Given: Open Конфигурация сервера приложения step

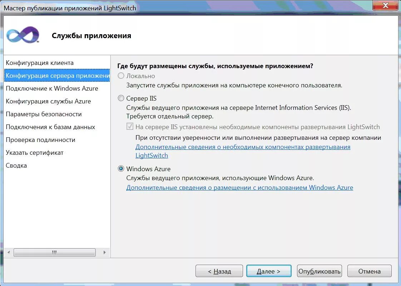Looking at the screenshot, I should point(57,76).
